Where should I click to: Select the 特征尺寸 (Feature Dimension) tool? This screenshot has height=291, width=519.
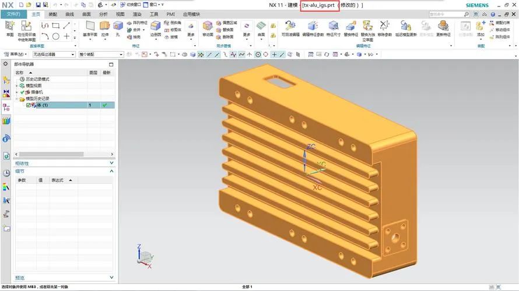(334, 27)
